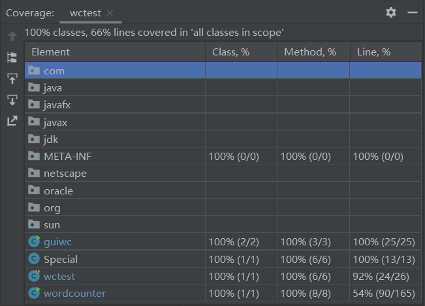Close the wctest coverage tab
This screenshot has height=306, width=425.
click(x=109, y=13)
